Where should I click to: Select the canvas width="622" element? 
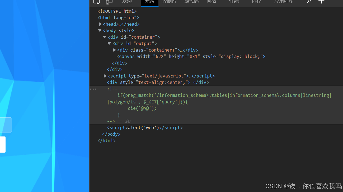[191, 56]
